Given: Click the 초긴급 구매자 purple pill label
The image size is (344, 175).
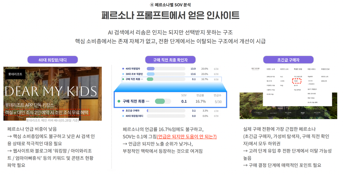Looking at the screenshot, I should point(288,60).
